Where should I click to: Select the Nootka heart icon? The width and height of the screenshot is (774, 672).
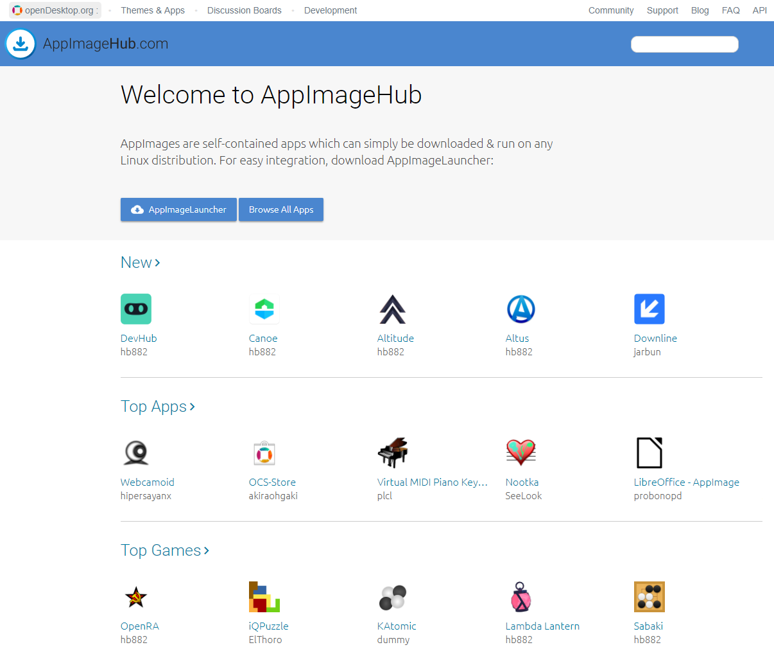(x=520, y=453)
